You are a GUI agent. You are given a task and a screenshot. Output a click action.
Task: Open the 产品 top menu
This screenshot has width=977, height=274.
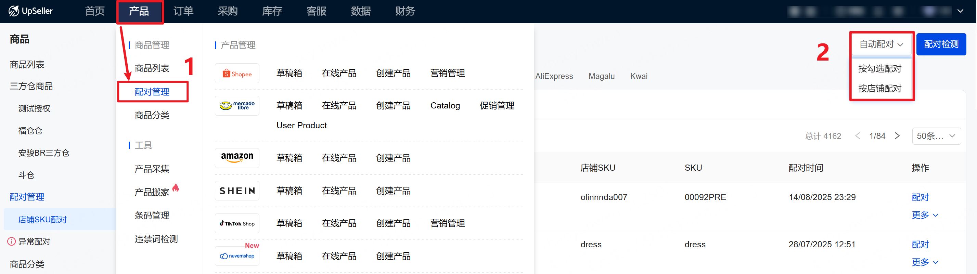pyautogui.click(x=139, y=11)
